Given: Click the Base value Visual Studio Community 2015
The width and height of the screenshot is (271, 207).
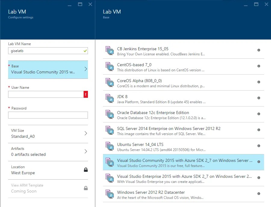Looking at the screenshot, I should point(43,72).
